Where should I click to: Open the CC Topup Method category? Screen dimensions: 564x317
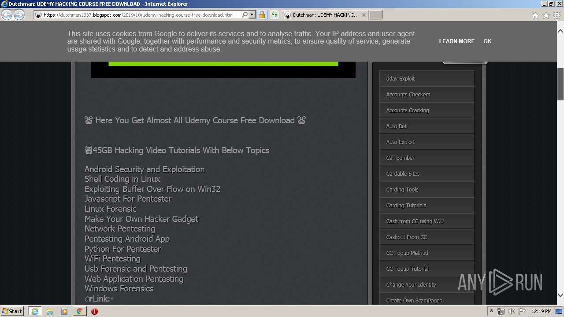427,253
